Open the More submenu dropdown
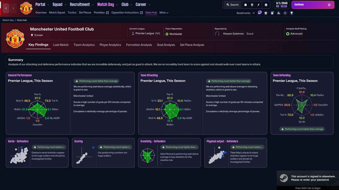The image size is (339, 190). [164, 13]
